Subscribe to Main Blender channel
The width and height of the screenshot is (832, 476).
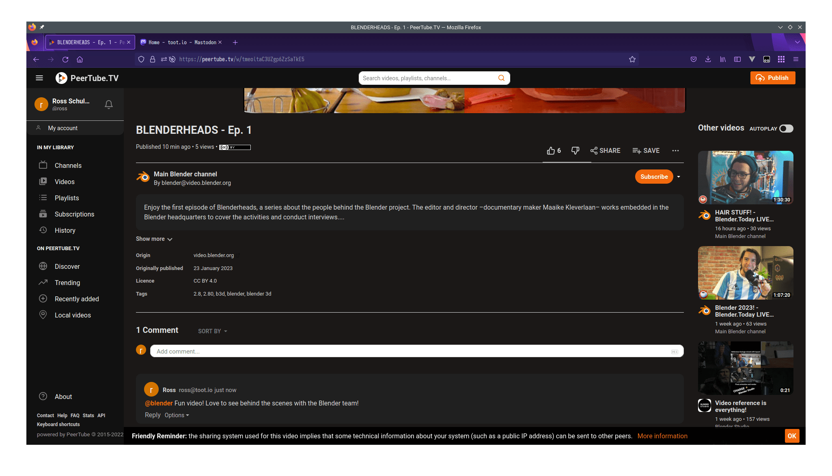click(x=654, y=177)
